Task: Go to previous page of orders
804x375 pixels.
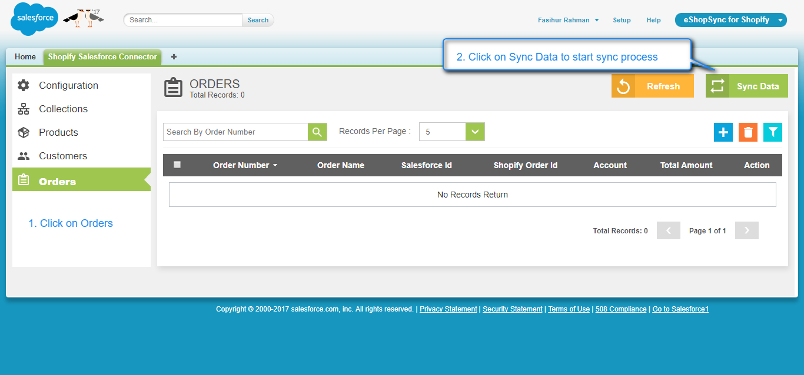Action: tap(669, 230)
